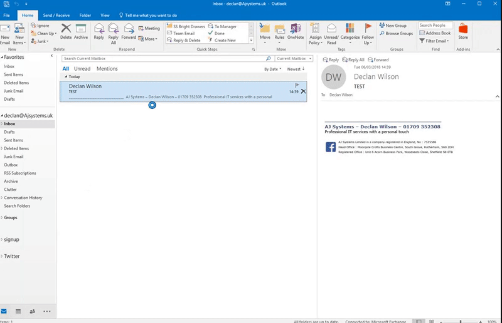The height and width of the screenshot is (323, 502).
Task: Click the Forward icon in Respond group
Action: (128, 31)
